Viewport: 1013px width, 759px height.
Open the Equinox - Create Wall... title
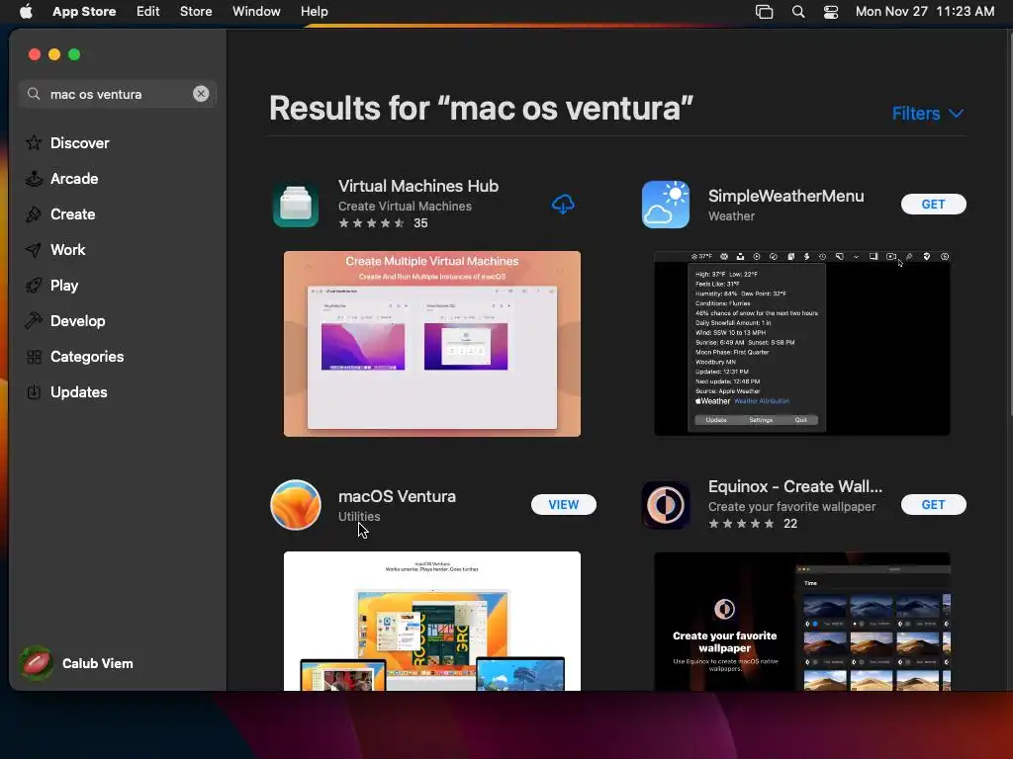pyautogui.click(x=794, y=486)
